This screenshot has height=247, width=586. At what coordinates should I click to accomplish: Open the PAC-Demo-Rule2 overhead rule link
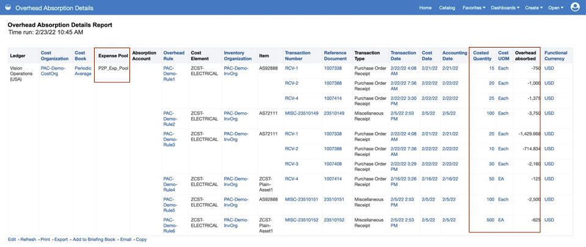pos(171,119)
